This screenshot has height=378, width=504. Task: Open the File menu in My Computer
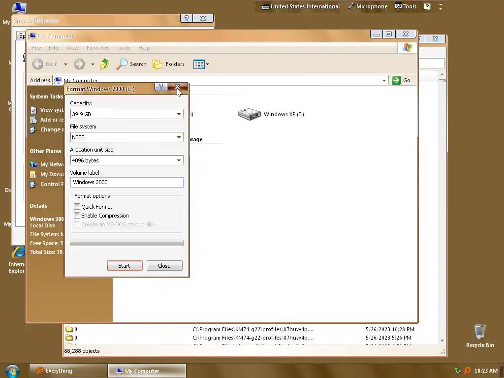pyautogui.click(x=36, y=48)
